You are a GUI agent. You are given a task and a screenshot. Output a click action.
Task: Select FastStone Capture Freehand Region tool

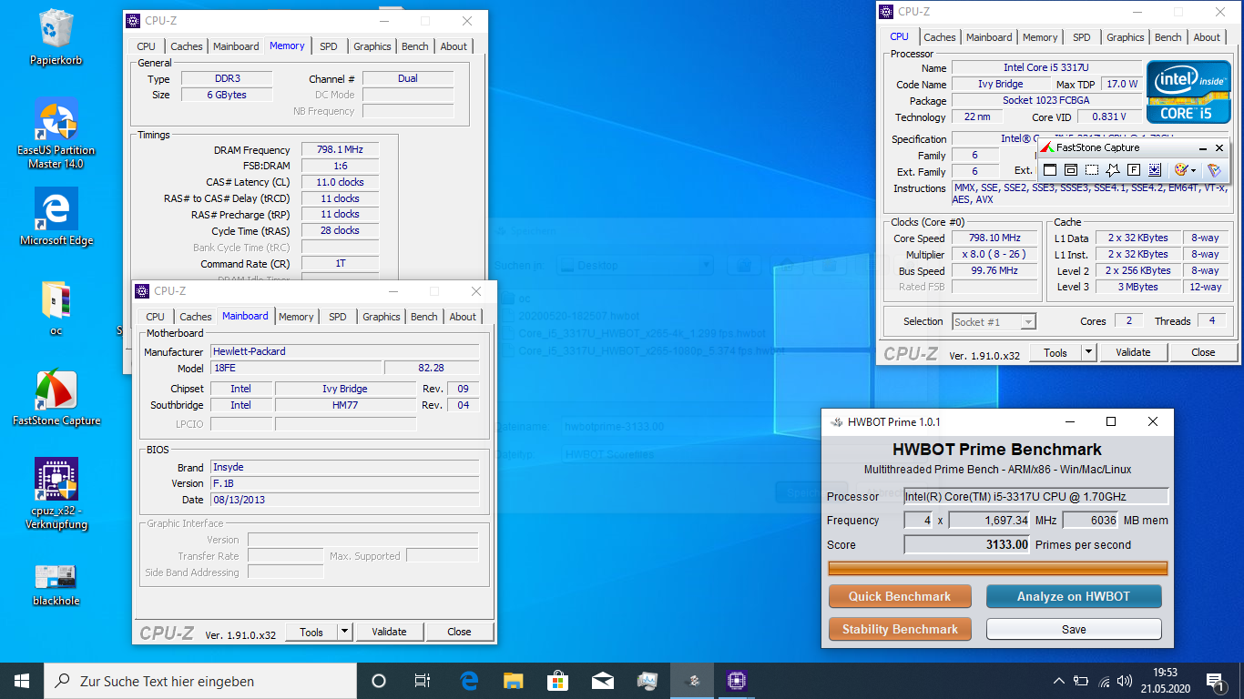point(1113,170)
